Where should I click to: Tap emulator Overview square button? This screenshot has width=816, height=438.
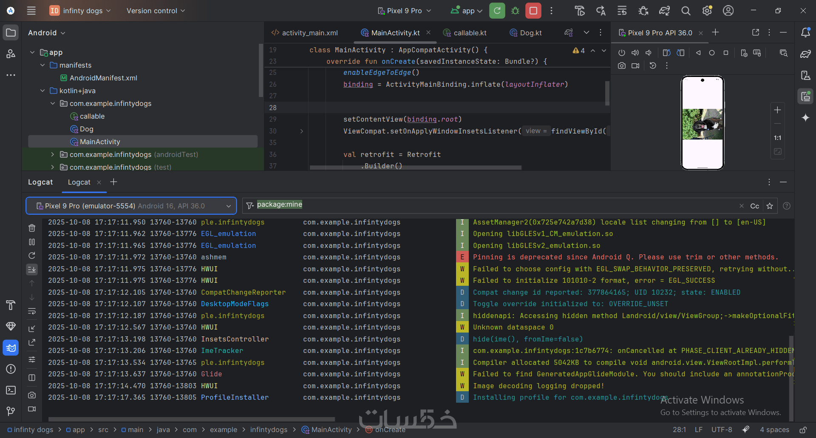point(726,53)
